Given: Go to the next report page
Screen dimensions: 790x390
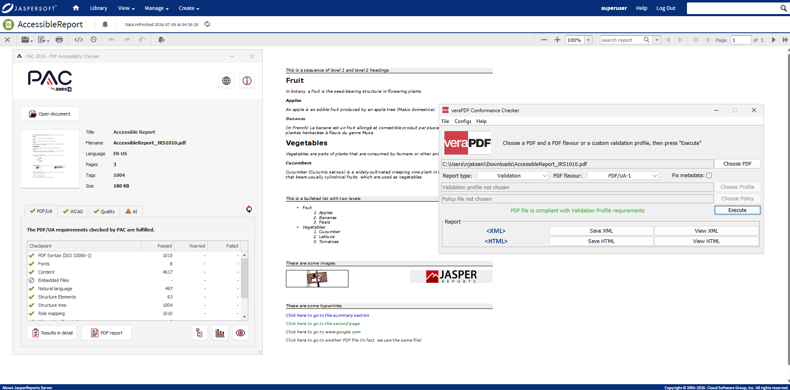Looking at the screenshot, I should (x=773, y=40).
